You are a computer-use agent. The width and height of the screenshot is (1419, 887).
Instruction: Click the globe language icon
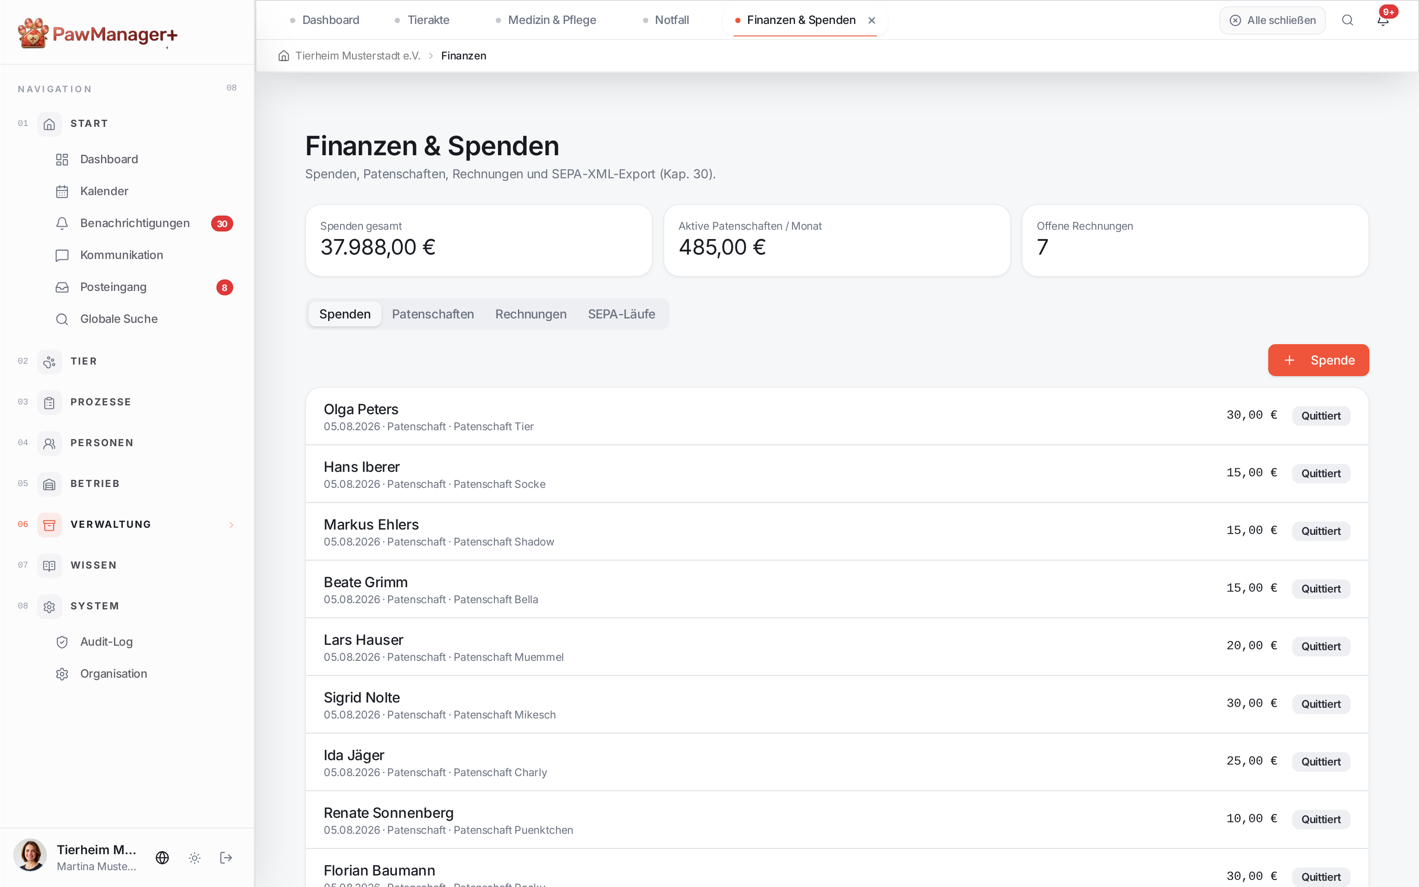tap(162, 858)
